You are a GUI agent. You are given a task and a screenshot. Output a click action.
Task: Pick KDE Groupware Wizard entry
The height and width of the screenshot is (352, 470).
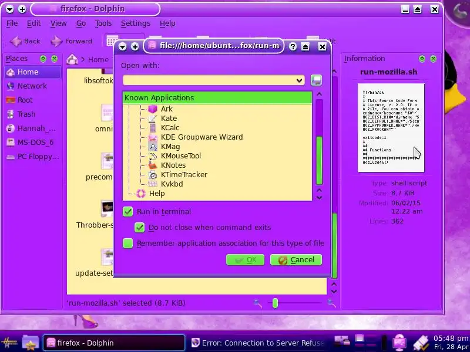point(202,137)
